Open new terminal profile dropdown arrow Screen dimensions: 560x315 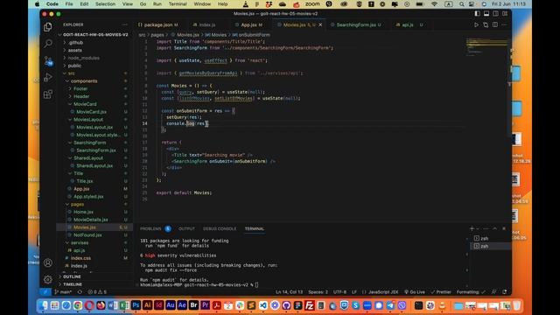pyautogui.click(x=478, y=228)
